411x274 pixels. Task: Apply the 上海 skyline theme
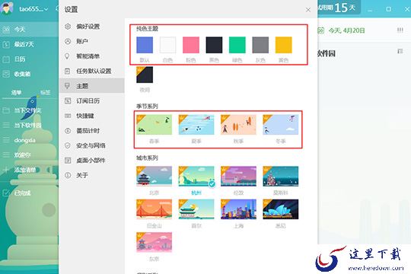[x=238, y=209]
